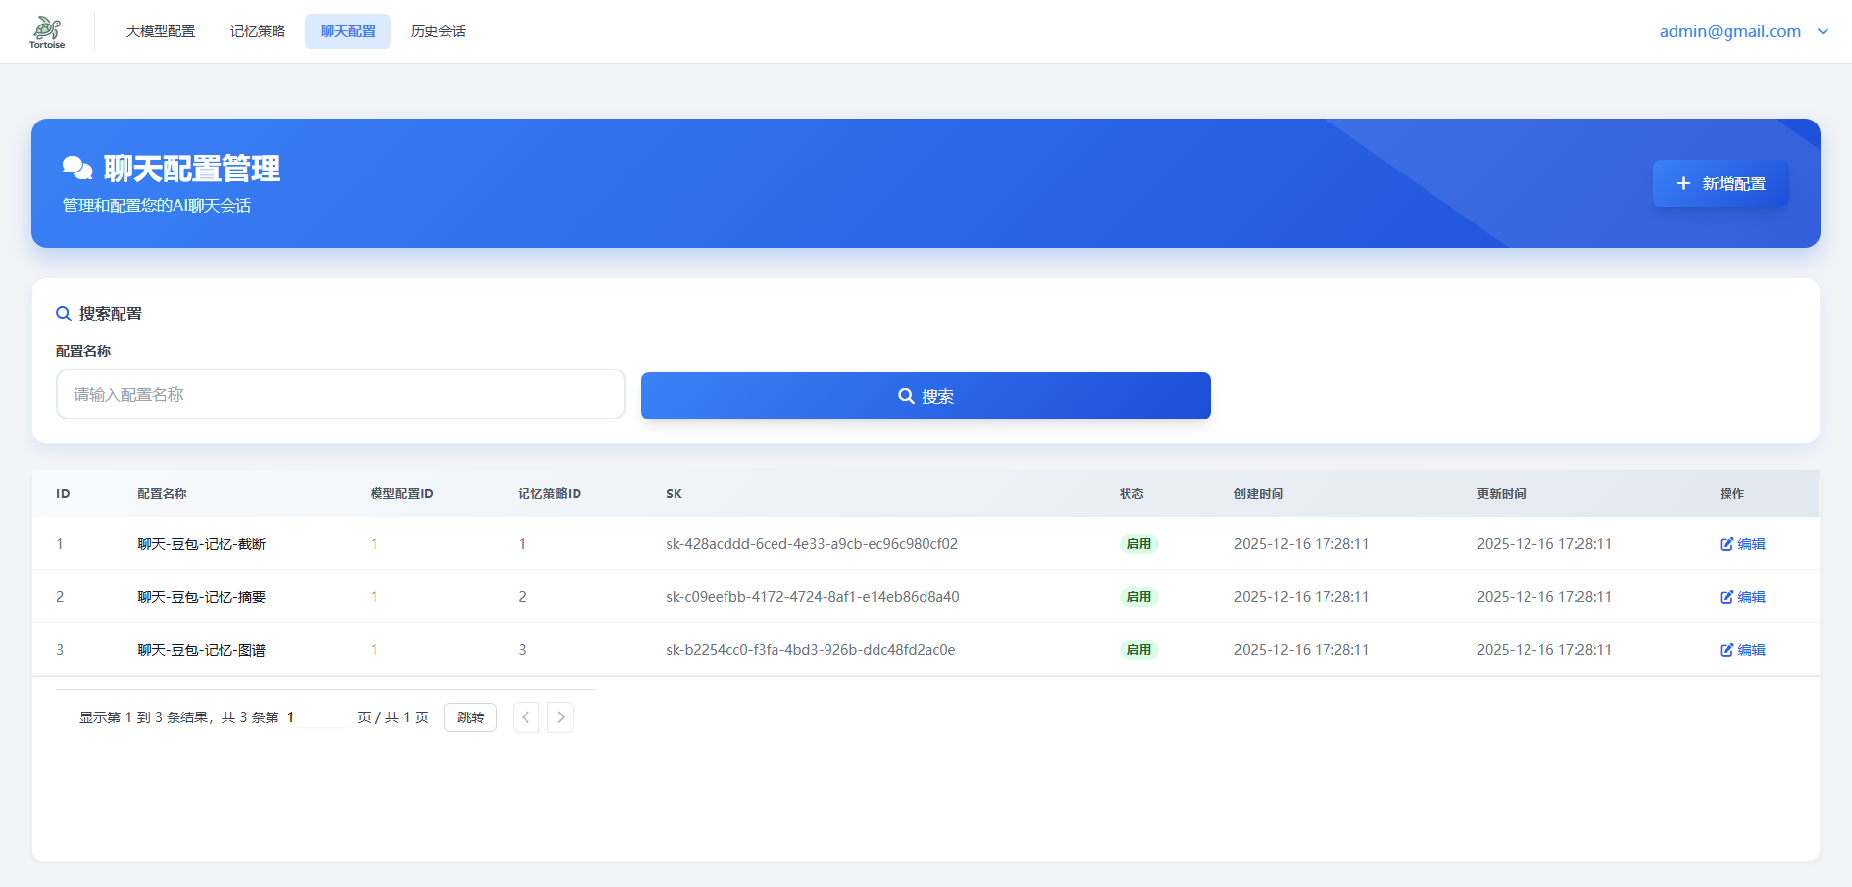The image size is (1852, 887).
Task: Open the 记忆策略 tab
Action: click(x=258, y=31)
